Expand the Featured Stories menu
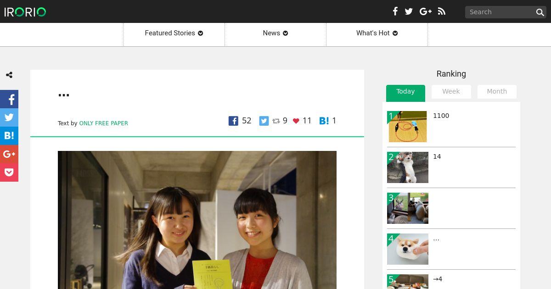Screen dimensions: 551x289 [174, 33]
